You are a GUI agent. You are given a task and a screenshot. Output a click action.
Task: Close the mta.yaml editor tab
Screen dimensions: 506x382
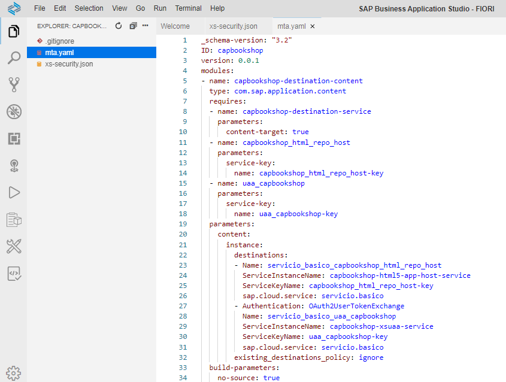coord(313,26)
